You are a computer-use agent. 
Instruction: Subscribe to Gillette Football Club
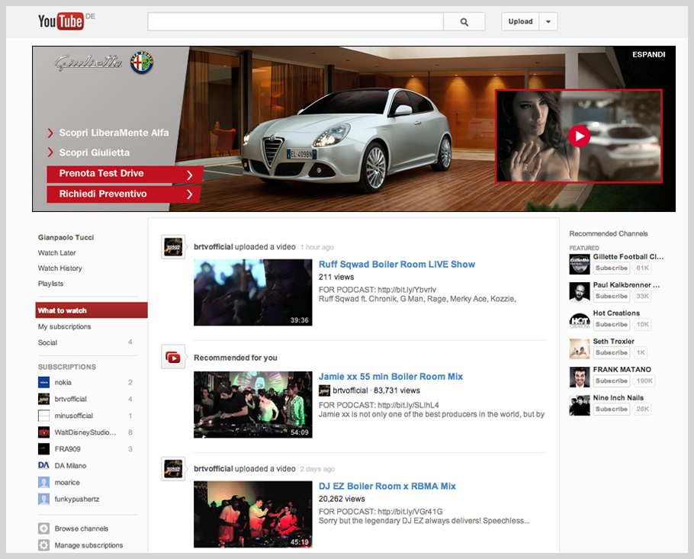click(611, 268)
